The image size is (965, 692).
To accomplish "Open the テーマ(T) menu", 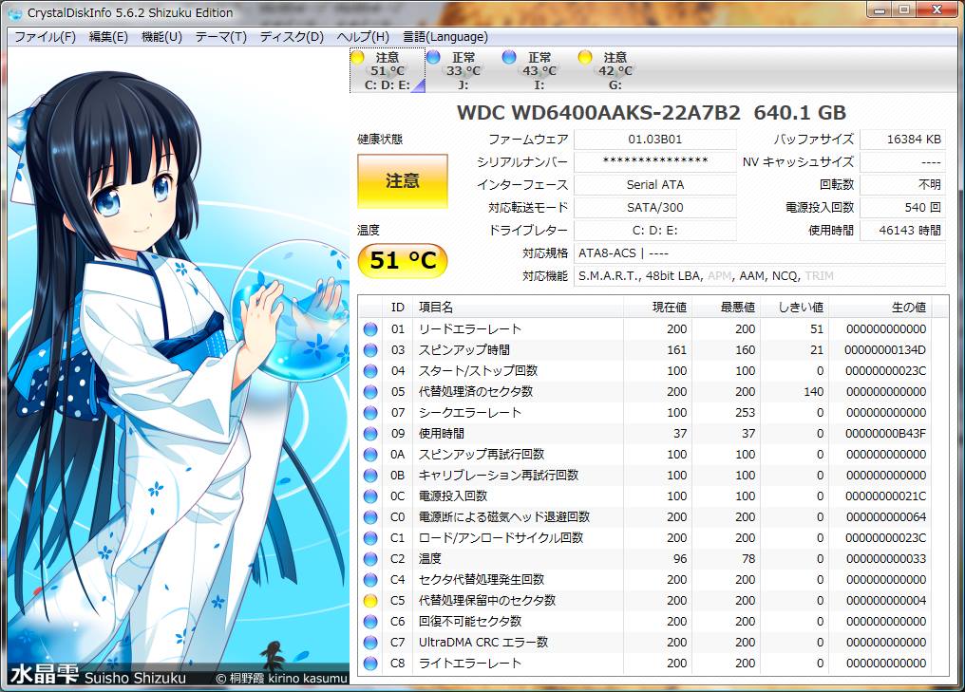I will pos(221,37).
